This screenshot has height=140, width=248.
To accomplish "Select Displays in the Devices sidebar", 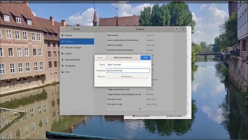I will 77,35.
